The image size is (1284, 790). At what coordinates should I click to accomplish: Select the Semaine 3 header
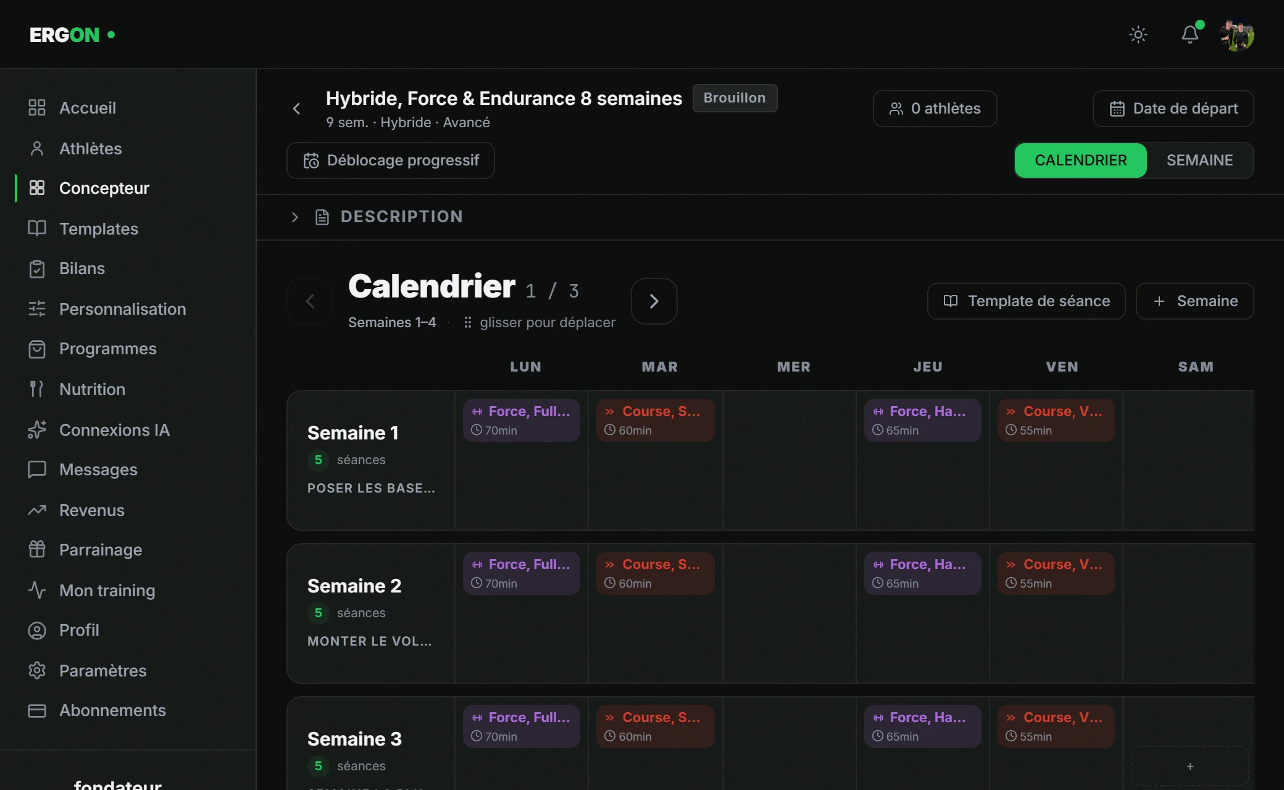click(x=354, y=739)
